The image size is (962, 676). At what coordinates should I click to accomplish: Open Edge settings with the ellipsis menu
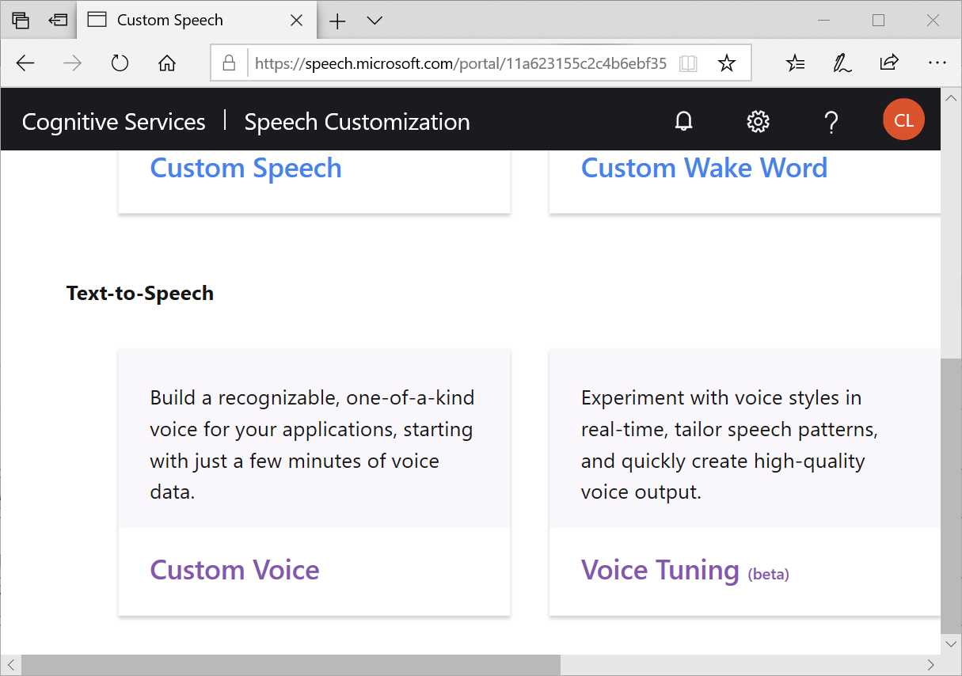click(x=937, y=62)
